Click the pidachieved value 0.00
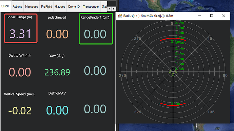Viewport: 234px width, 131px height. 57,34
